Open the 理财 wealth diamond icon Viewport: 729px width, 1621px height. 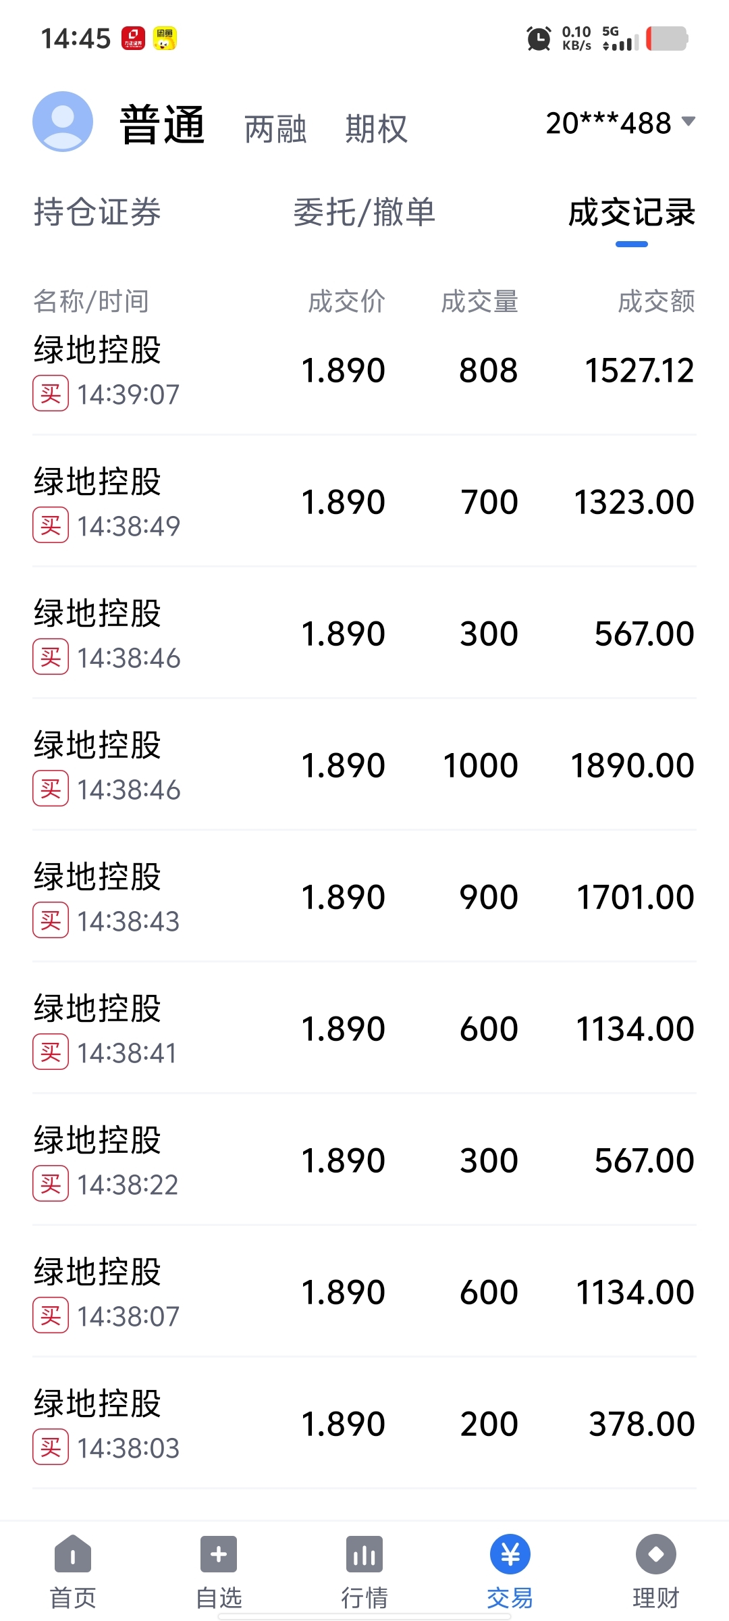656,1554
